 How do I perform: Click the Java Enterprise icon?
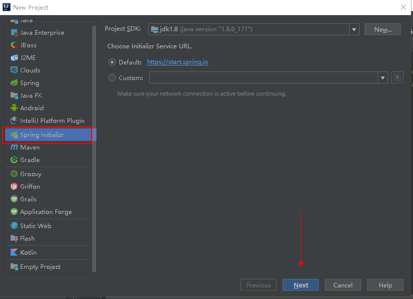pyautogui.click(x=14, y=33)
